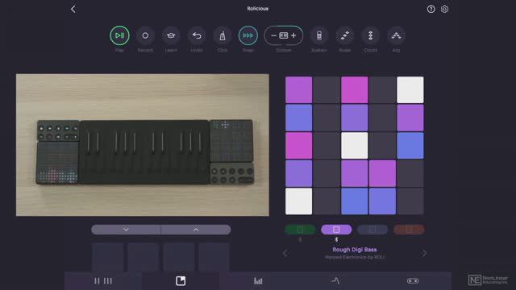Switch to the envelope curve tab at the bottom
The image size is (516, 290).
click(335, 281)
